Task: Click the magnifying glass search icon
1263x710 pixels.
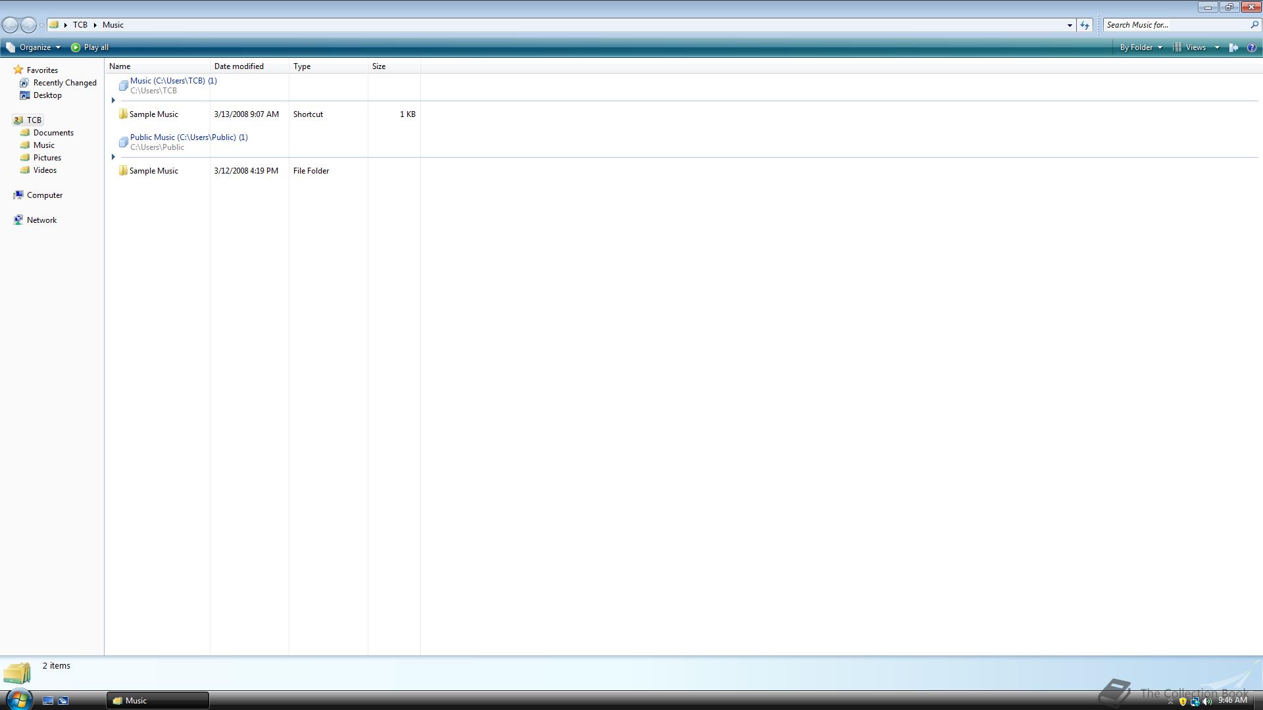Action: pos(1254,25)
